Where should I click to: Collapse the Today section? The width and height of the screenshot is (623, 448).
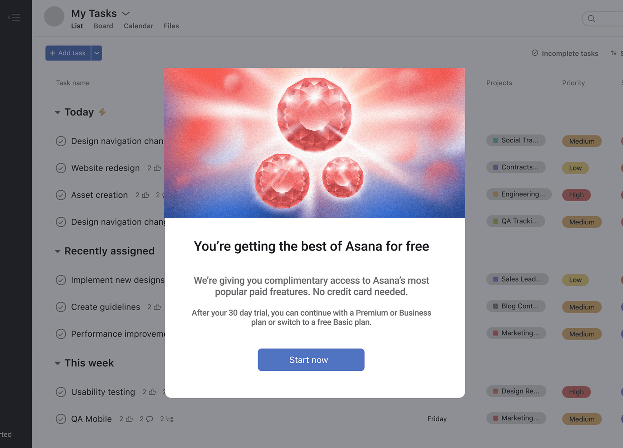coord(57,112)
